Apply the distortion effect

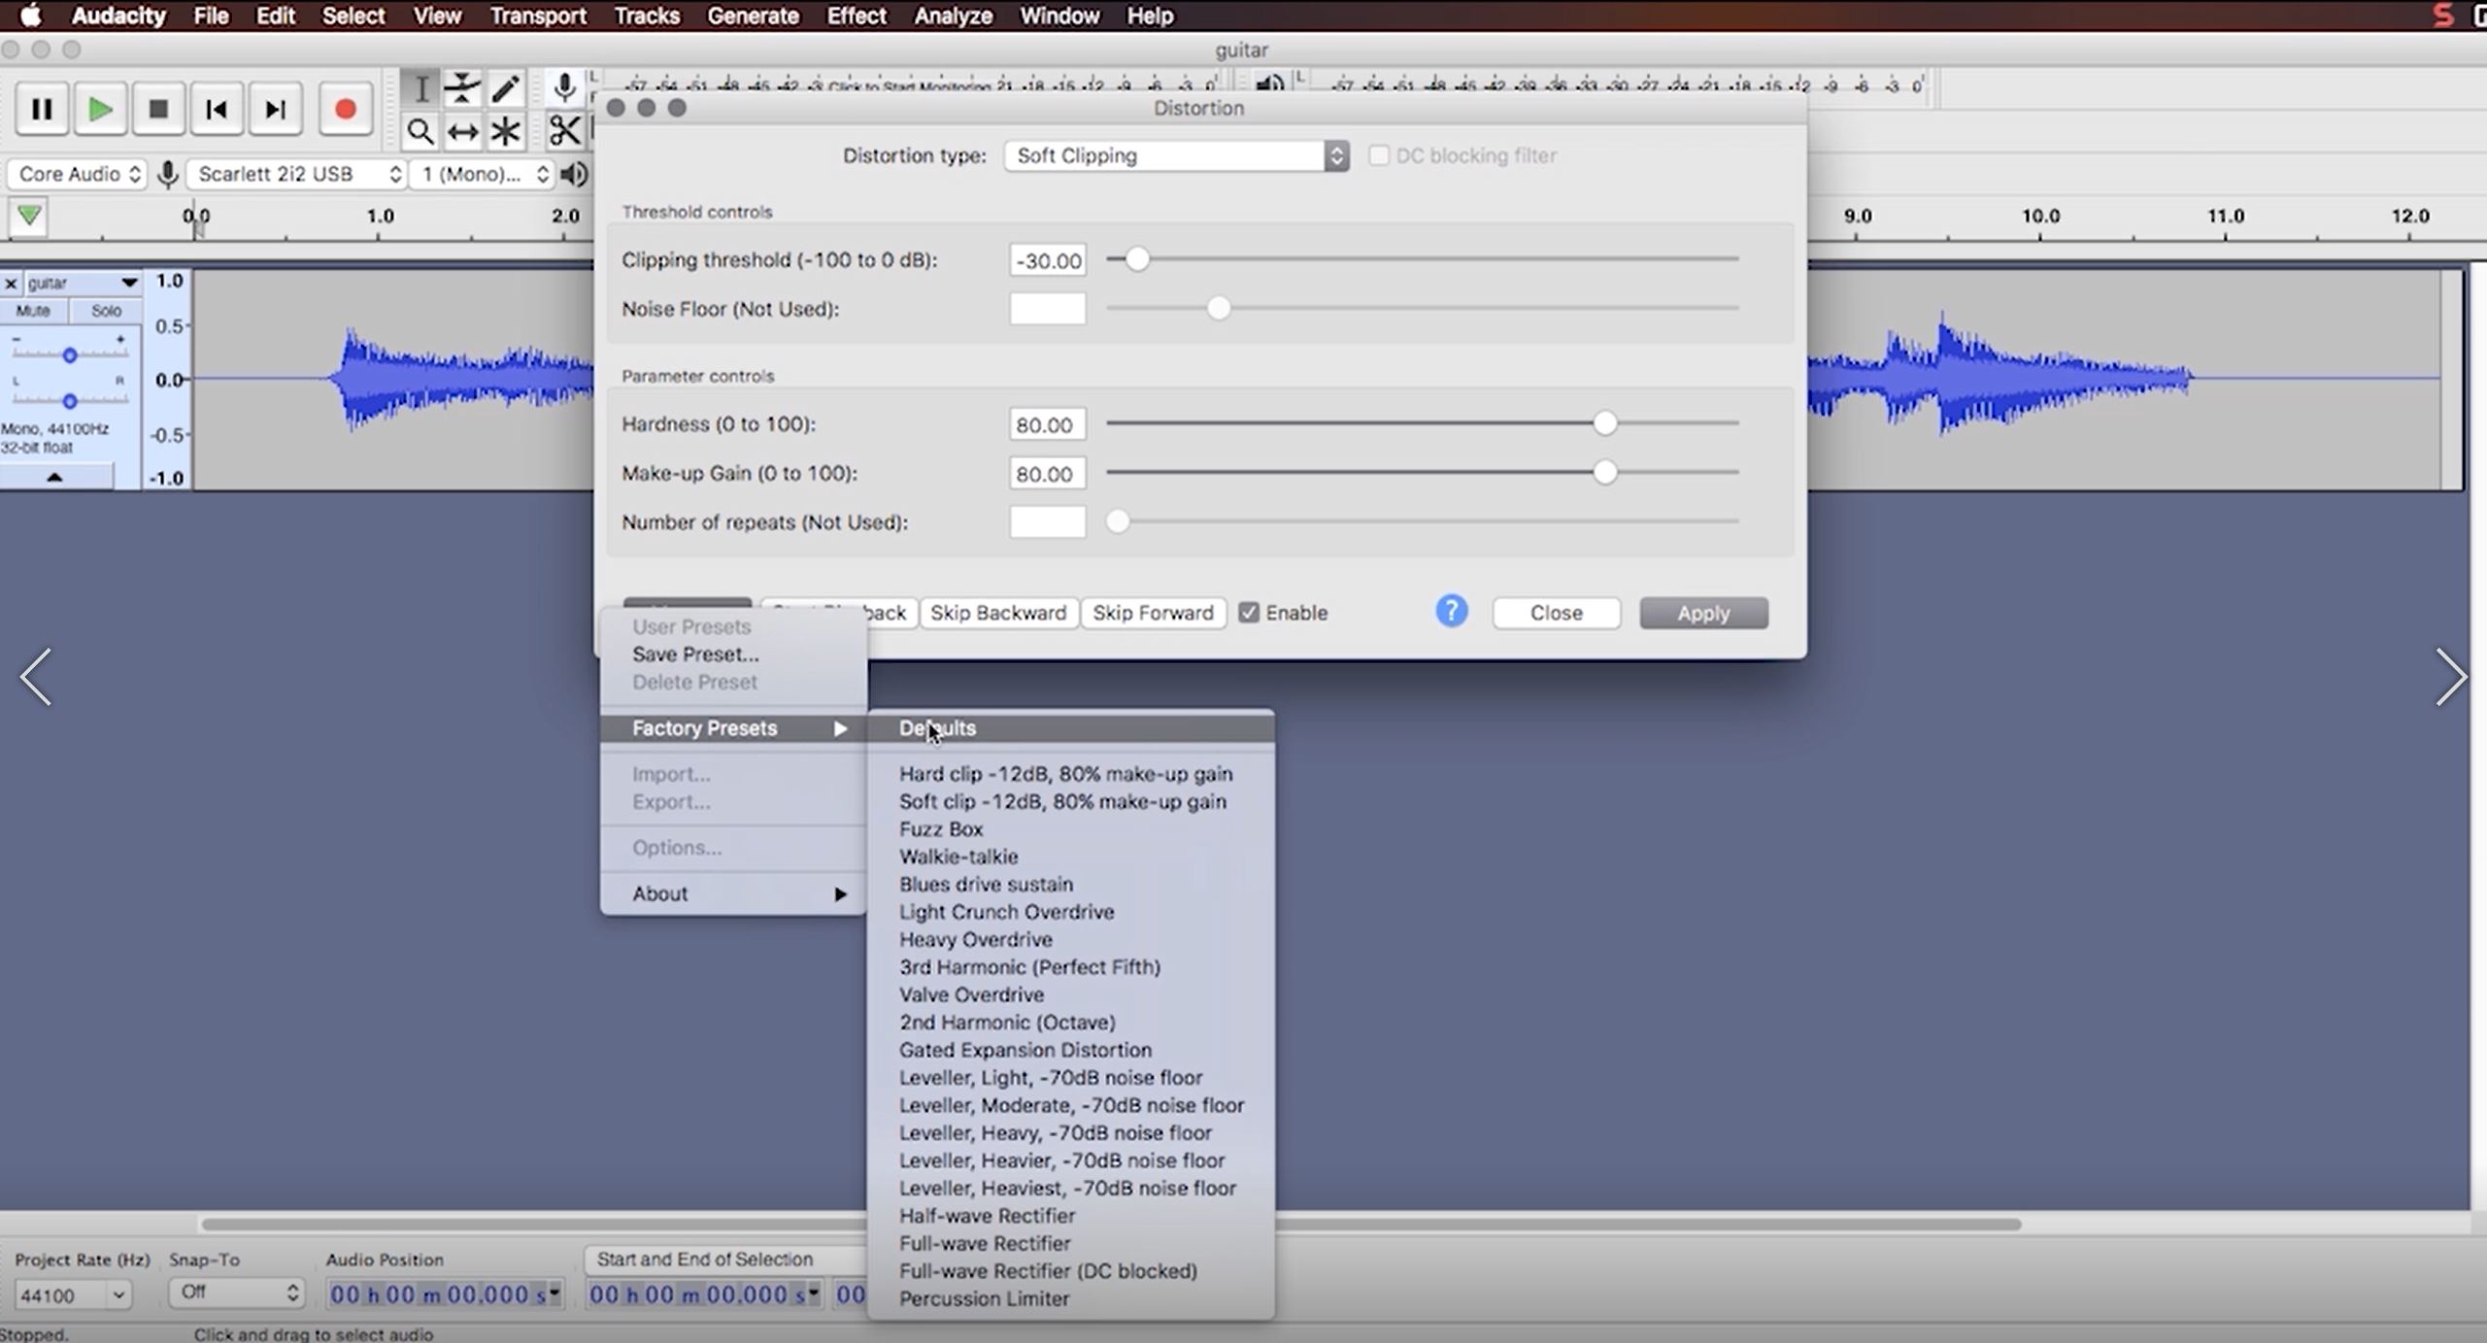[1703, 613]
